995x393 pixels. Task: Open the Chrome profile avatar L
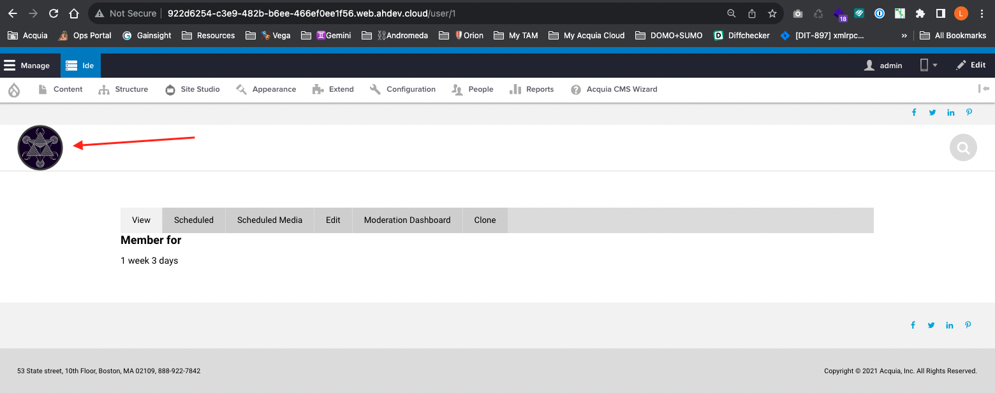[x=961, y=13]
